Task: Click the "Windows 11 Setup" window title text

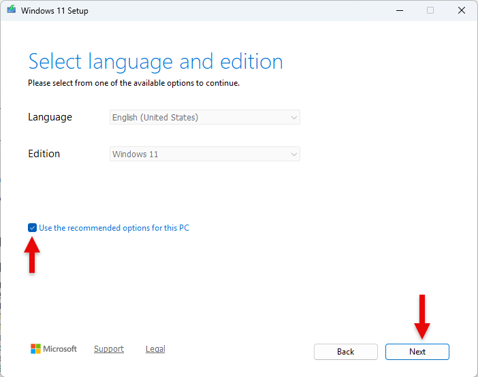Action: pyautogui.click(x=54, y=11)
